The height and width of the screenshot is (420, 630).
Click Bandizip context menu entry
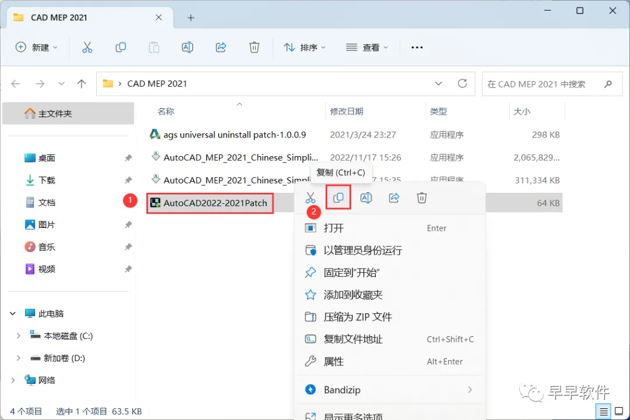pyautogui.click(x=390, y=390)
